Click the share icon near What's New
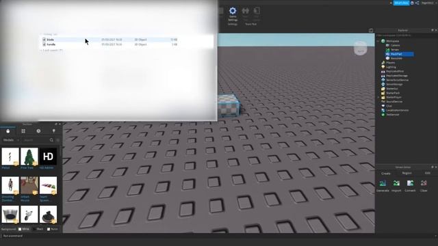The width and height of the screenshot is (438, 246). (x=417, y=3)
